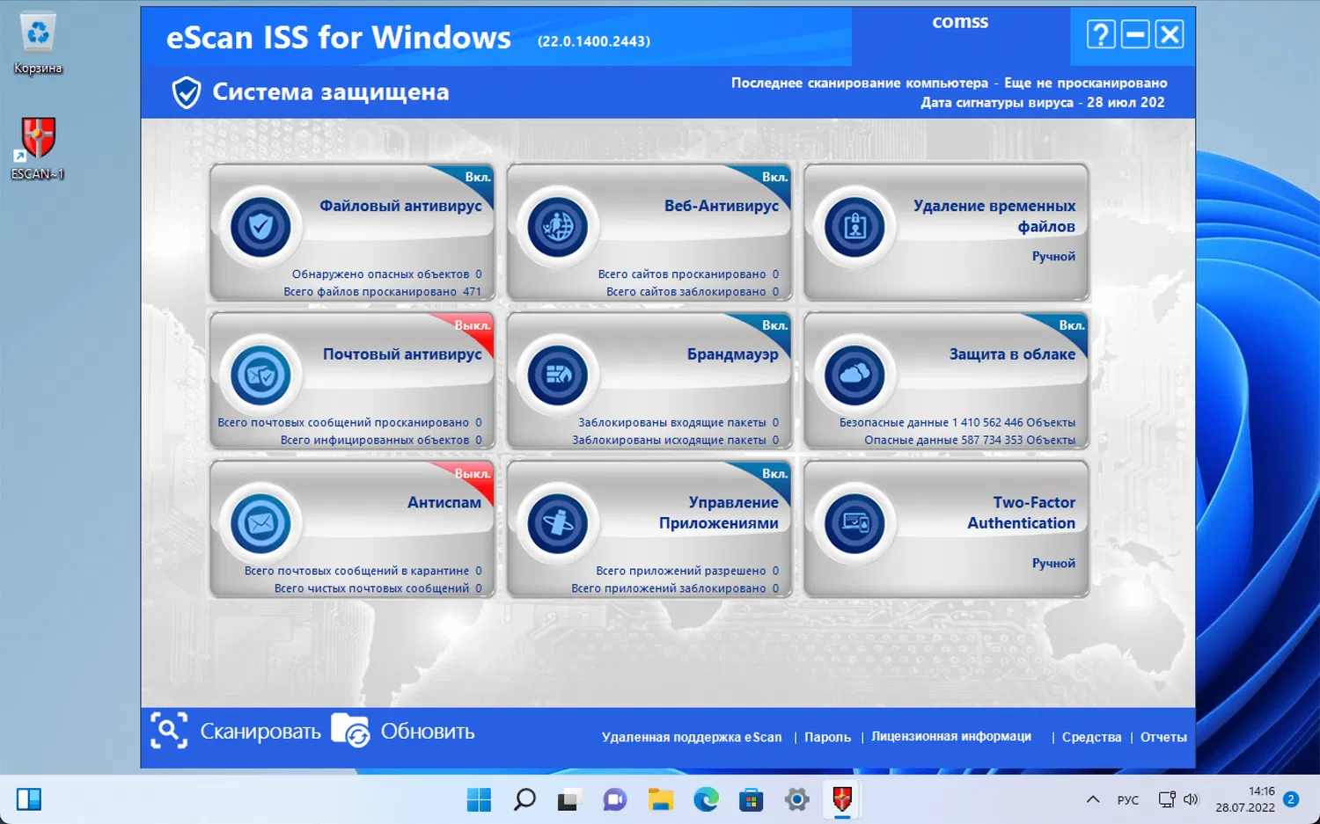The image size is (1320, 824).
Task: Open the 'Брандмауэр' module title
Action: coord(733,354)
